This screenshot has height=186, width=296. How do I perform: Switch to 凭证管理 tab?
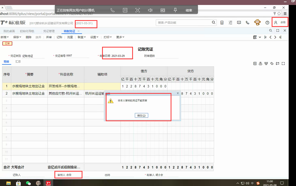pyautogui.click(x=49, y=31)
